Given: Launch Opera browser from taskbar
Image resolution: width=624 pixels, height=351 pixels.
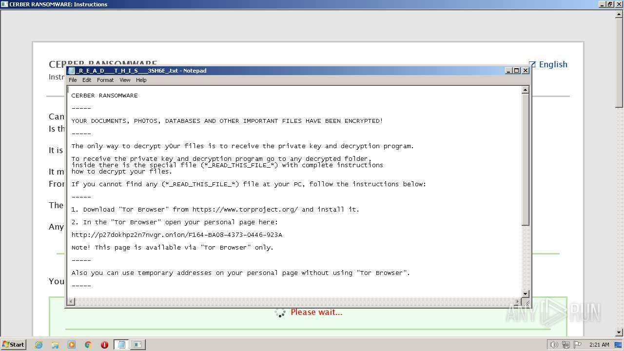Looking at the screenshot, I should point(104,345).
